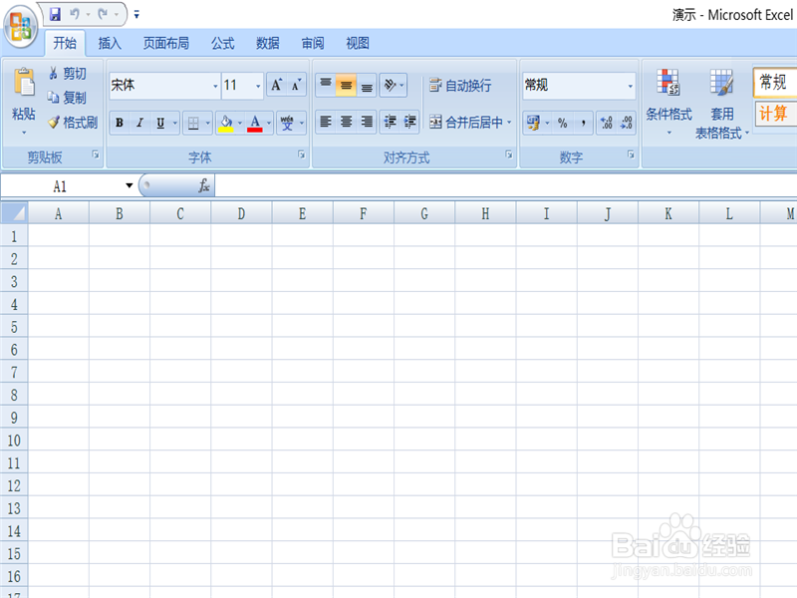This screenshot has width=797, height=598.
Task: Apply percent style
Action: 562,123
